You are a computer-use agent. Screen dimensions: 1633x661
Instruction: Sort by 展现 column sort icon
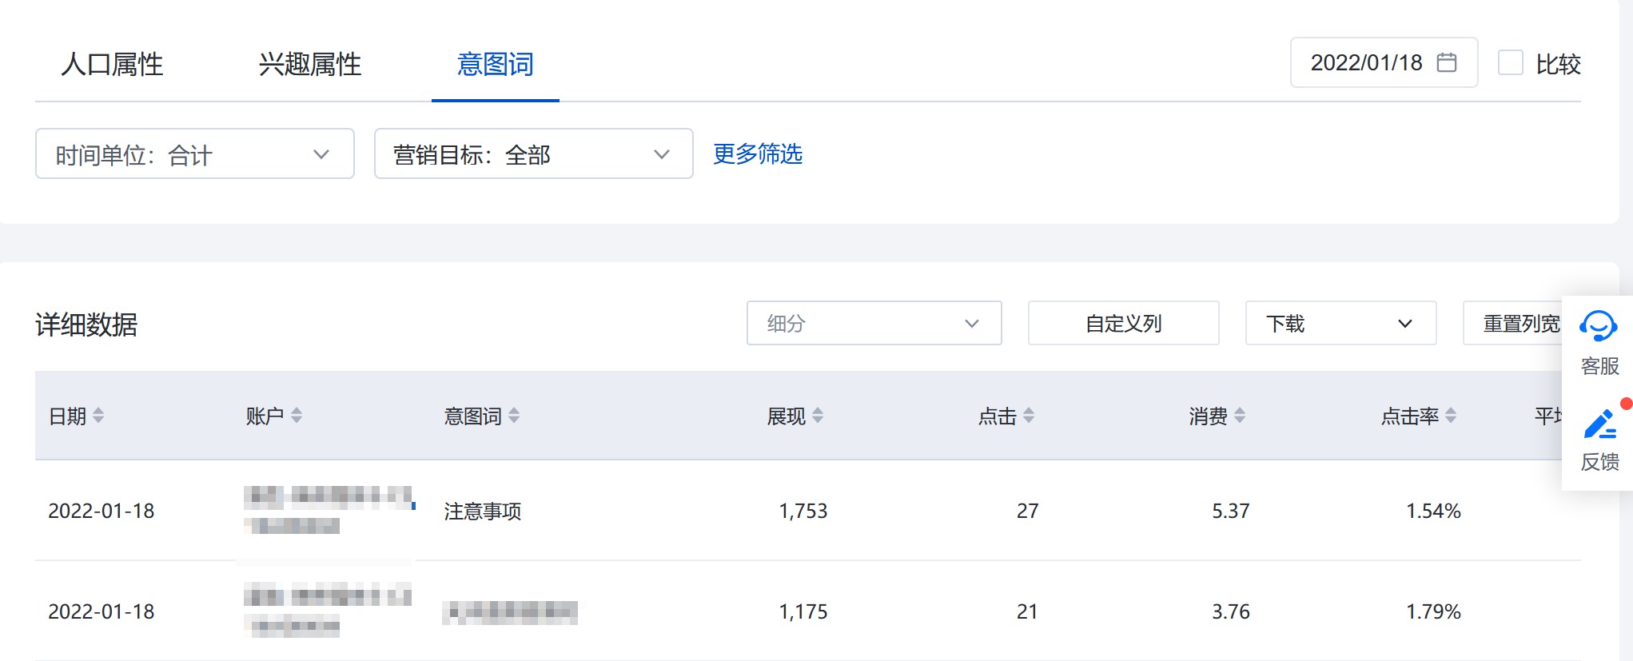(x=818, y=416)
